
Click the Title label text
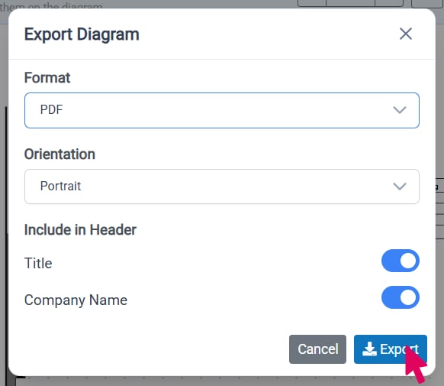point(38,263)
